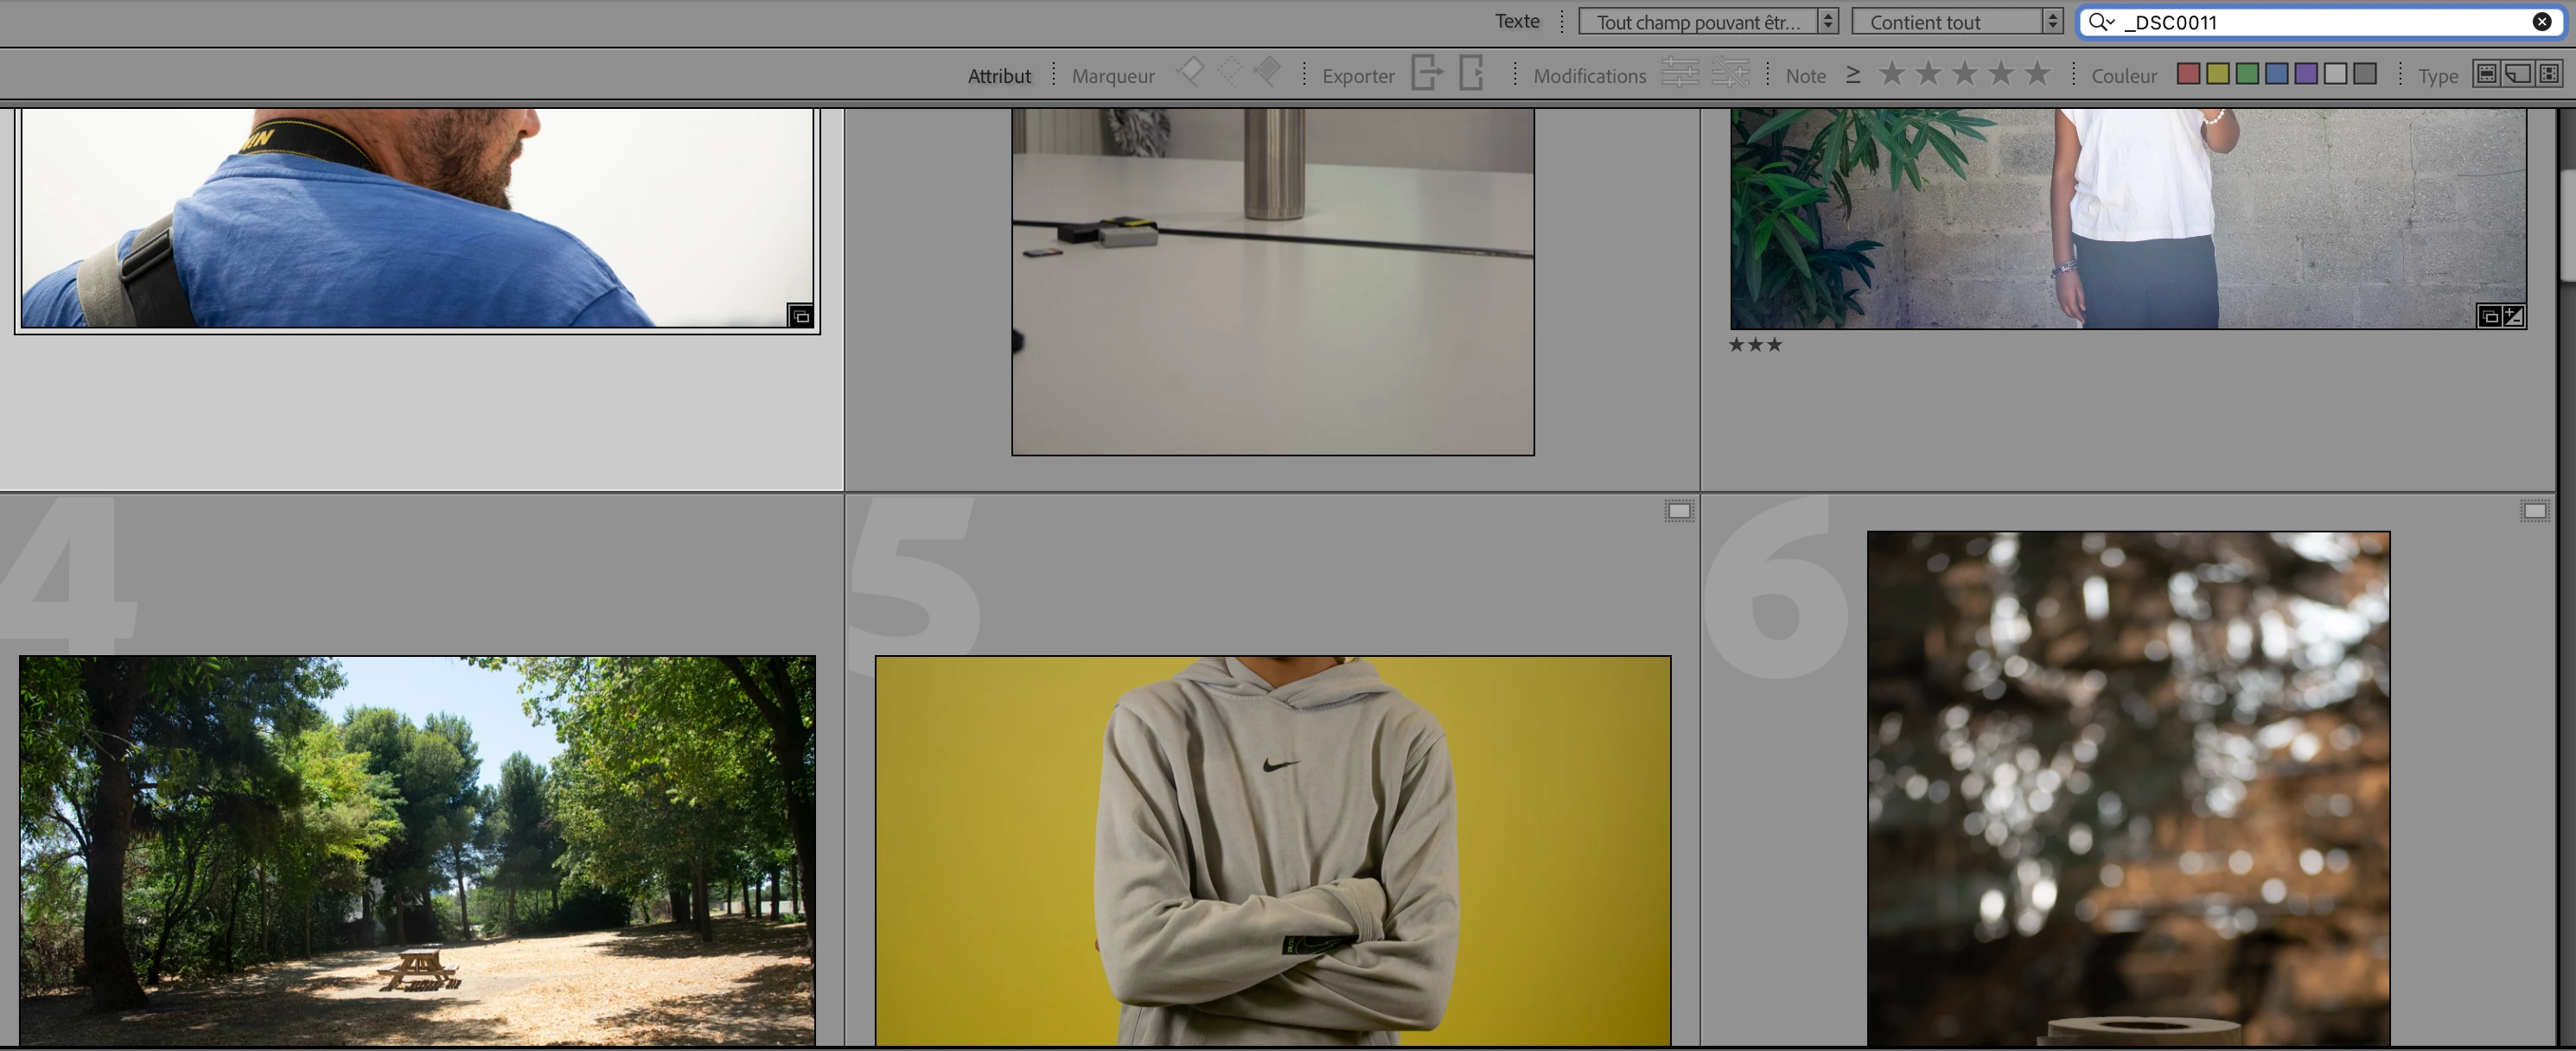Clear the _DSC0011 search text

click(2541, 22)
